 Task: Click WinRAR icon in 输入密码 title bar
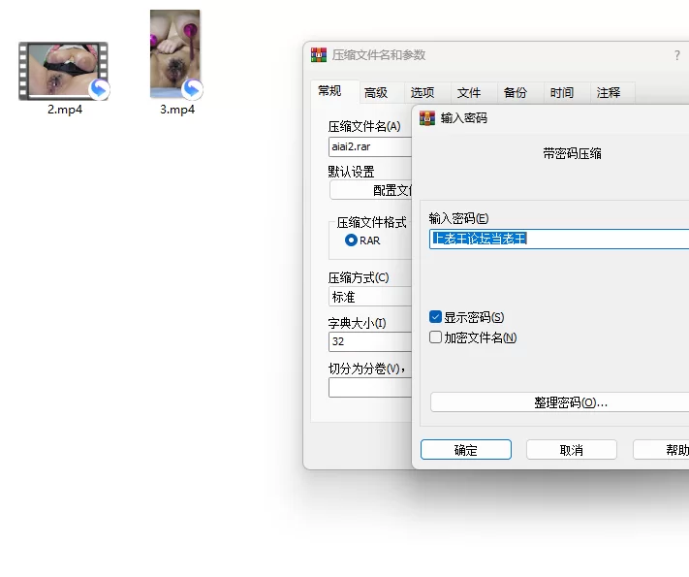click(x=427, y=118)
